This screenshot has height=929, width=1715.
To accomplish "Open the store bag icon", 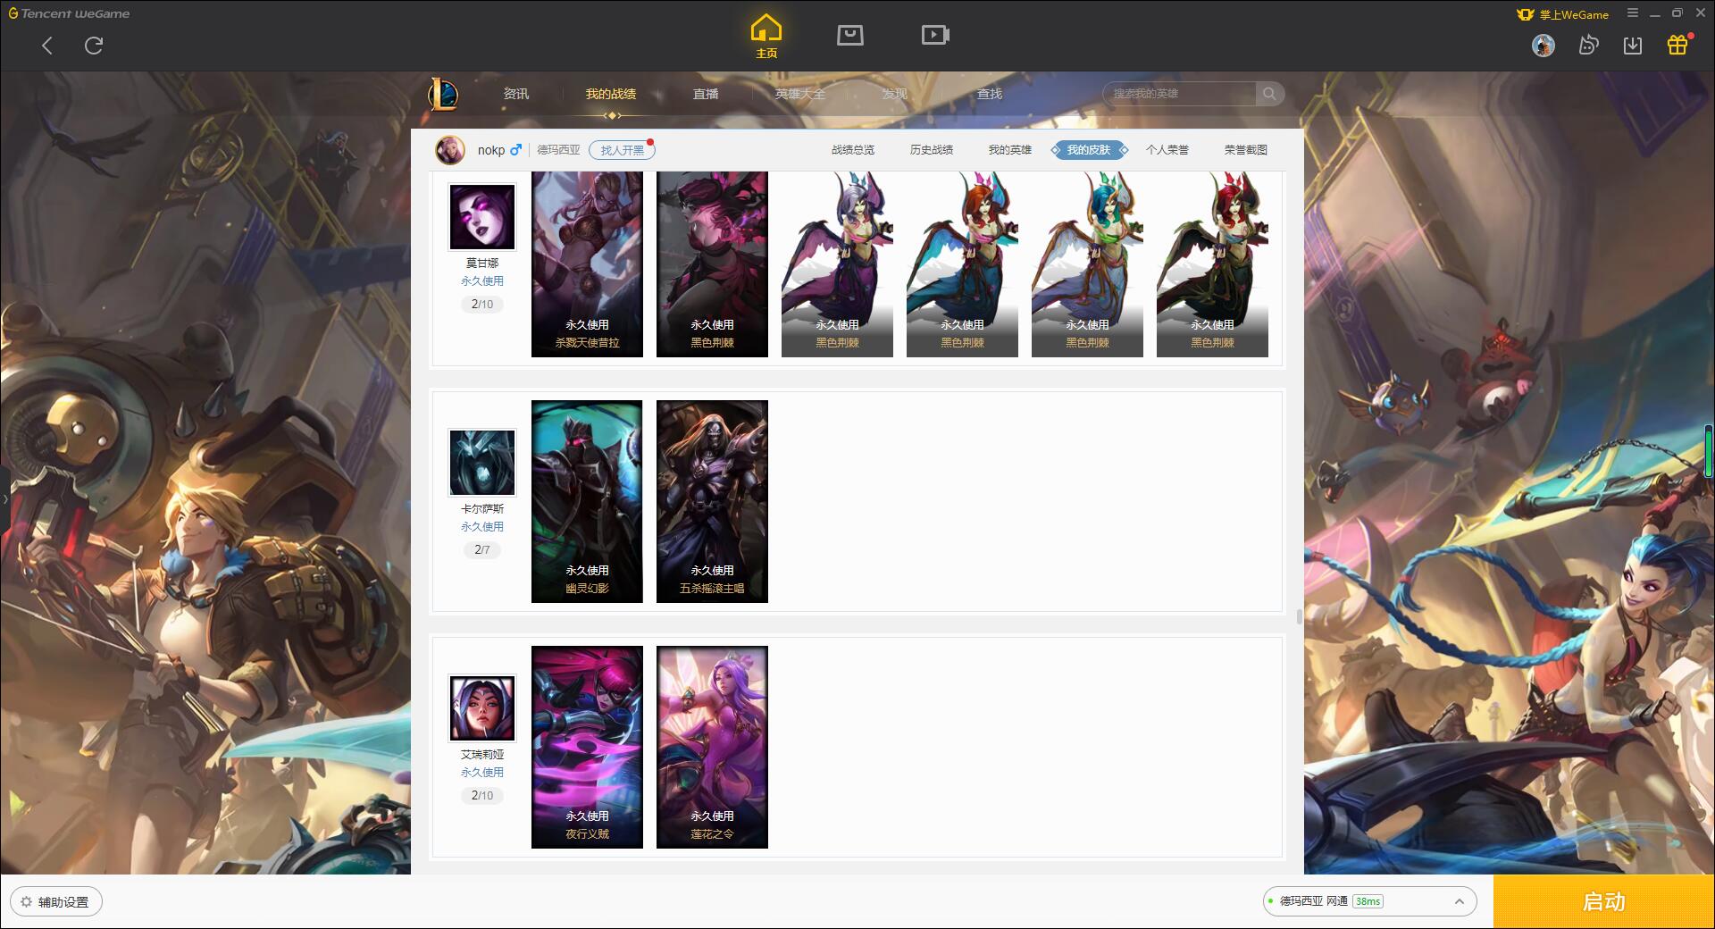I will click(x=850, y=35).
